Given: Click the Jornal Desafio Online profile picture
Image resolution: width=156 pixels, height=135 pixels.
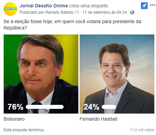Looking at the screenshot, I should 10,9.
